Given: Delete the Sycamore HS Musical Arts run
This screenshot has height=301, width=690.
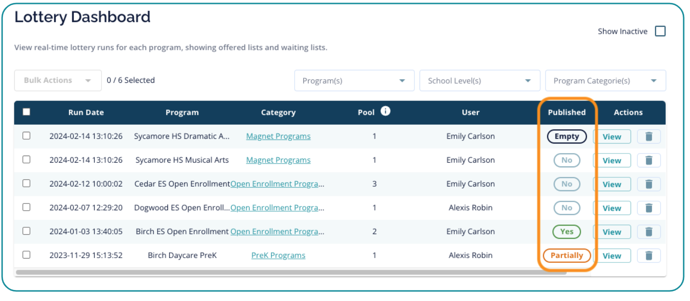Looking at the screenshot, I should tap(648, 160).
